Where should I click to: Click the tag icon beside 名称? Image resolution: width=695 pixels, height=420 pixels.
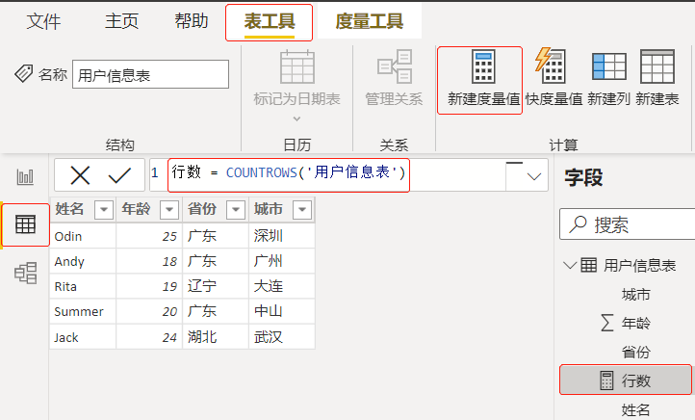tap(23, 73)
